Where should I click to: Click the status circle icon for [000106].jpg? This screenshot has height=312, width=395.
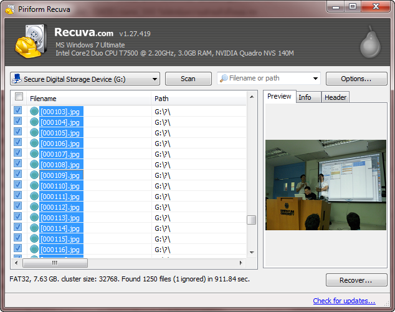coord(34,143)
